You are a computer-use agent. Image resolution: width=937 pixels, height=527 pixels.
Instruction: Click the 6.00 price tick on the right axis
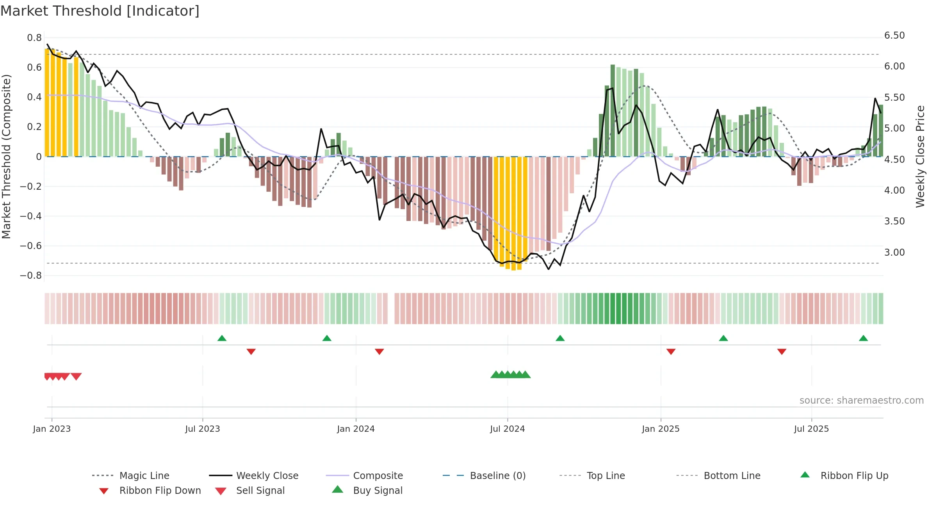click(894, 66)
